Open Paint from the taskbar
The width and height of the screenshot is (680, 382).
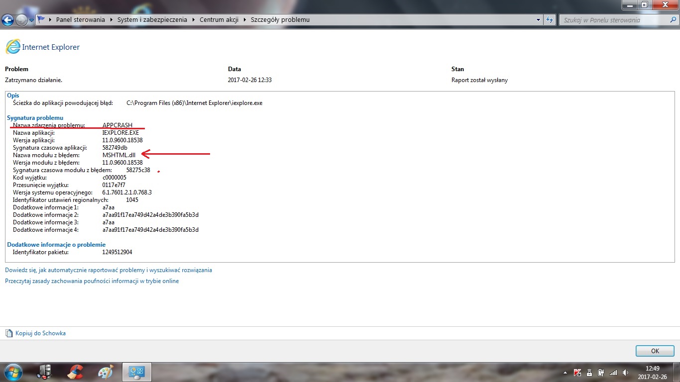(x=105, y=372)
